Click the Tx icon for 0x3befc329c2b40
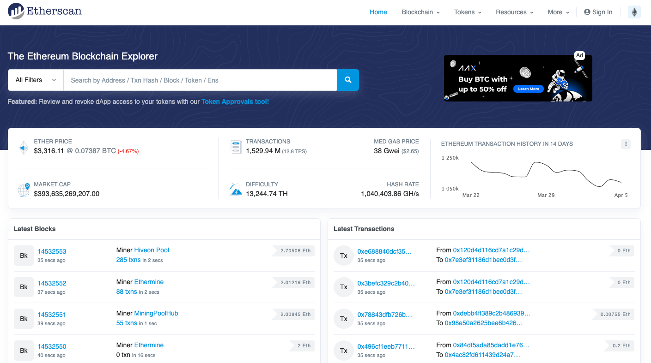 click(x=344, y=287)
